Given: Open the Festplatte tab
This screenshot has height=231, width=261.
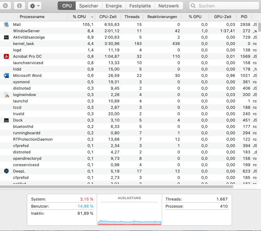Looking at the screenshot, I should click(x=140, y=6).
